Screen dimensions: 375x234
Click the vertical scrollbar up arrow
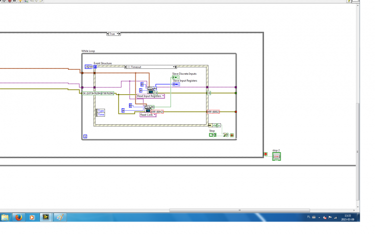(358, 5)
